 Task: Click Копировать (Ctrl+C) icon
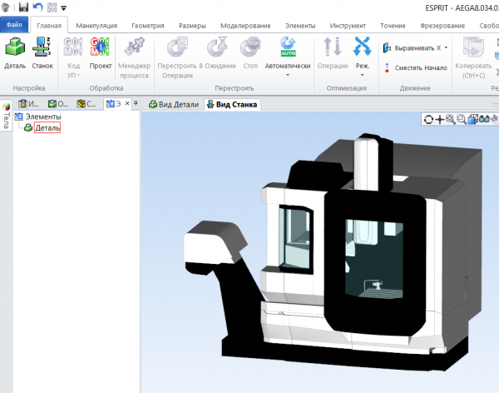[473, 47]
